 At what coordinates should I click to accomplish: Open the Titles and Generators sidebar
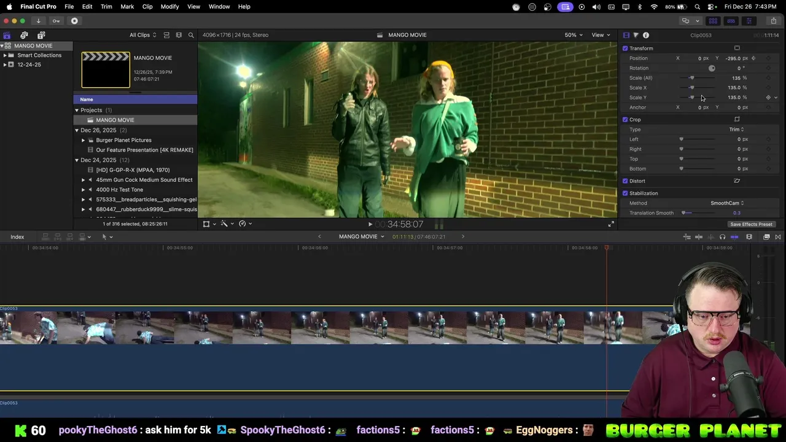tap(41, 35)
